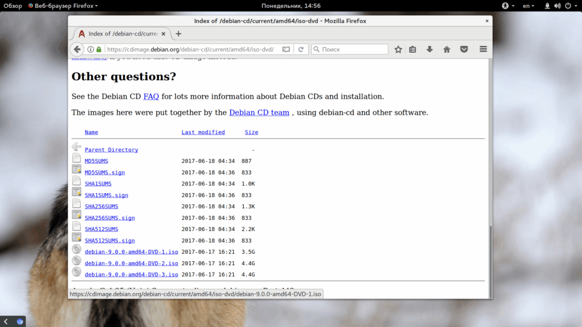Viewport: 582px width, 327px height.
Task: Open the Downloads arrow icon
Action: [x=430, y=49]
